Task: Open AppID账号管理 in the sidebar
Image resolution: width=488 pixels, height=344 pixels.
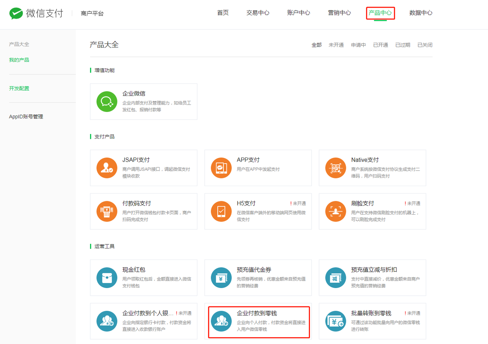Action: [26, 117]
